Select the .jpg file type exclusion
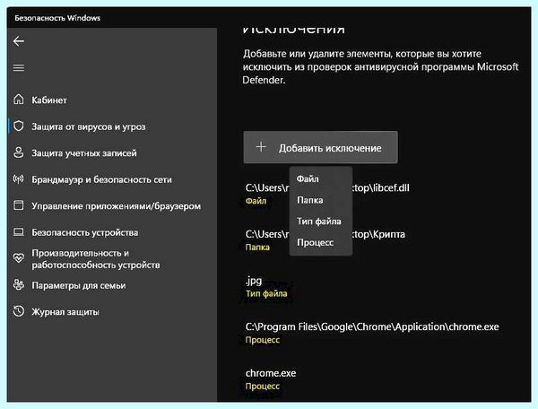Viewport: 538px width, 409px height. (266, 286)
